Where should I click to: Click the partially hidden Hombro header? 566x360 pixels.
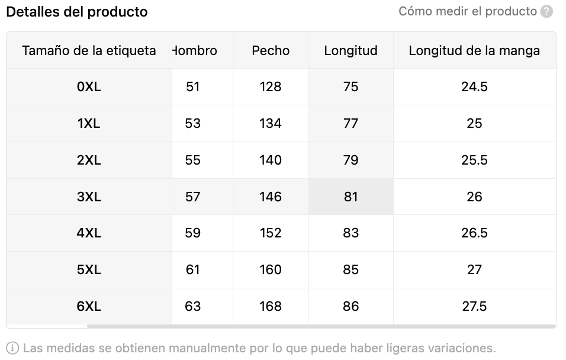point(195,50)
